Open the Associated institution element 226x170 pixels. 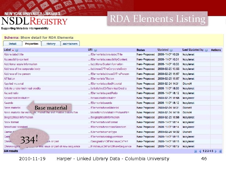click(17, 98)
